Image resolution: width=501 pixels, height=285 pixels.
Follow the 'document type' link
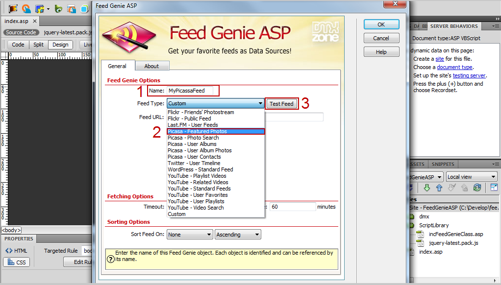pos(454,68)
